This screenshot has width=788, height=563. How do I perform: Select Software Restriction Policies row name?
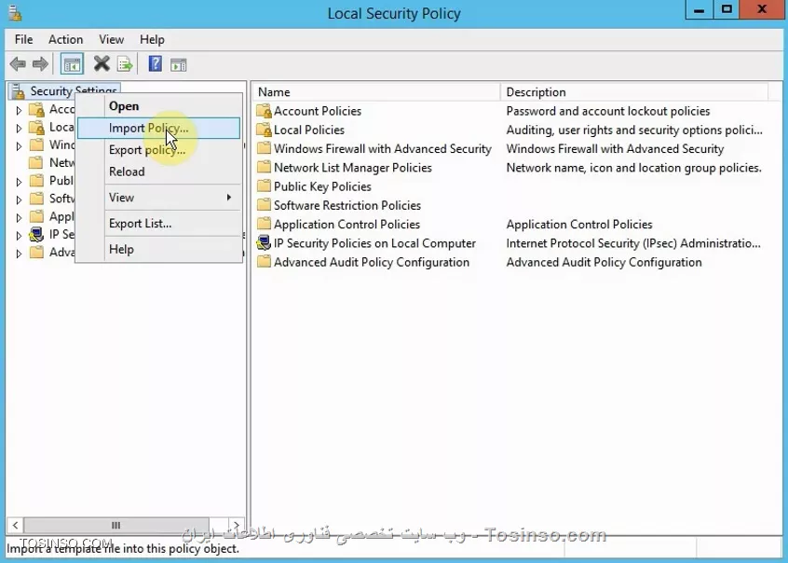click(x=346, y=205)
